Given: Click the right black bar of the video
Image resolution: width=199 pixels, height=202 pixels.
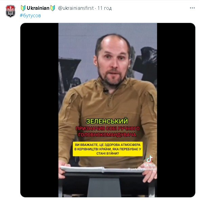Looking at the screenshot, I should pyautogui.click(x=176, y=110).
